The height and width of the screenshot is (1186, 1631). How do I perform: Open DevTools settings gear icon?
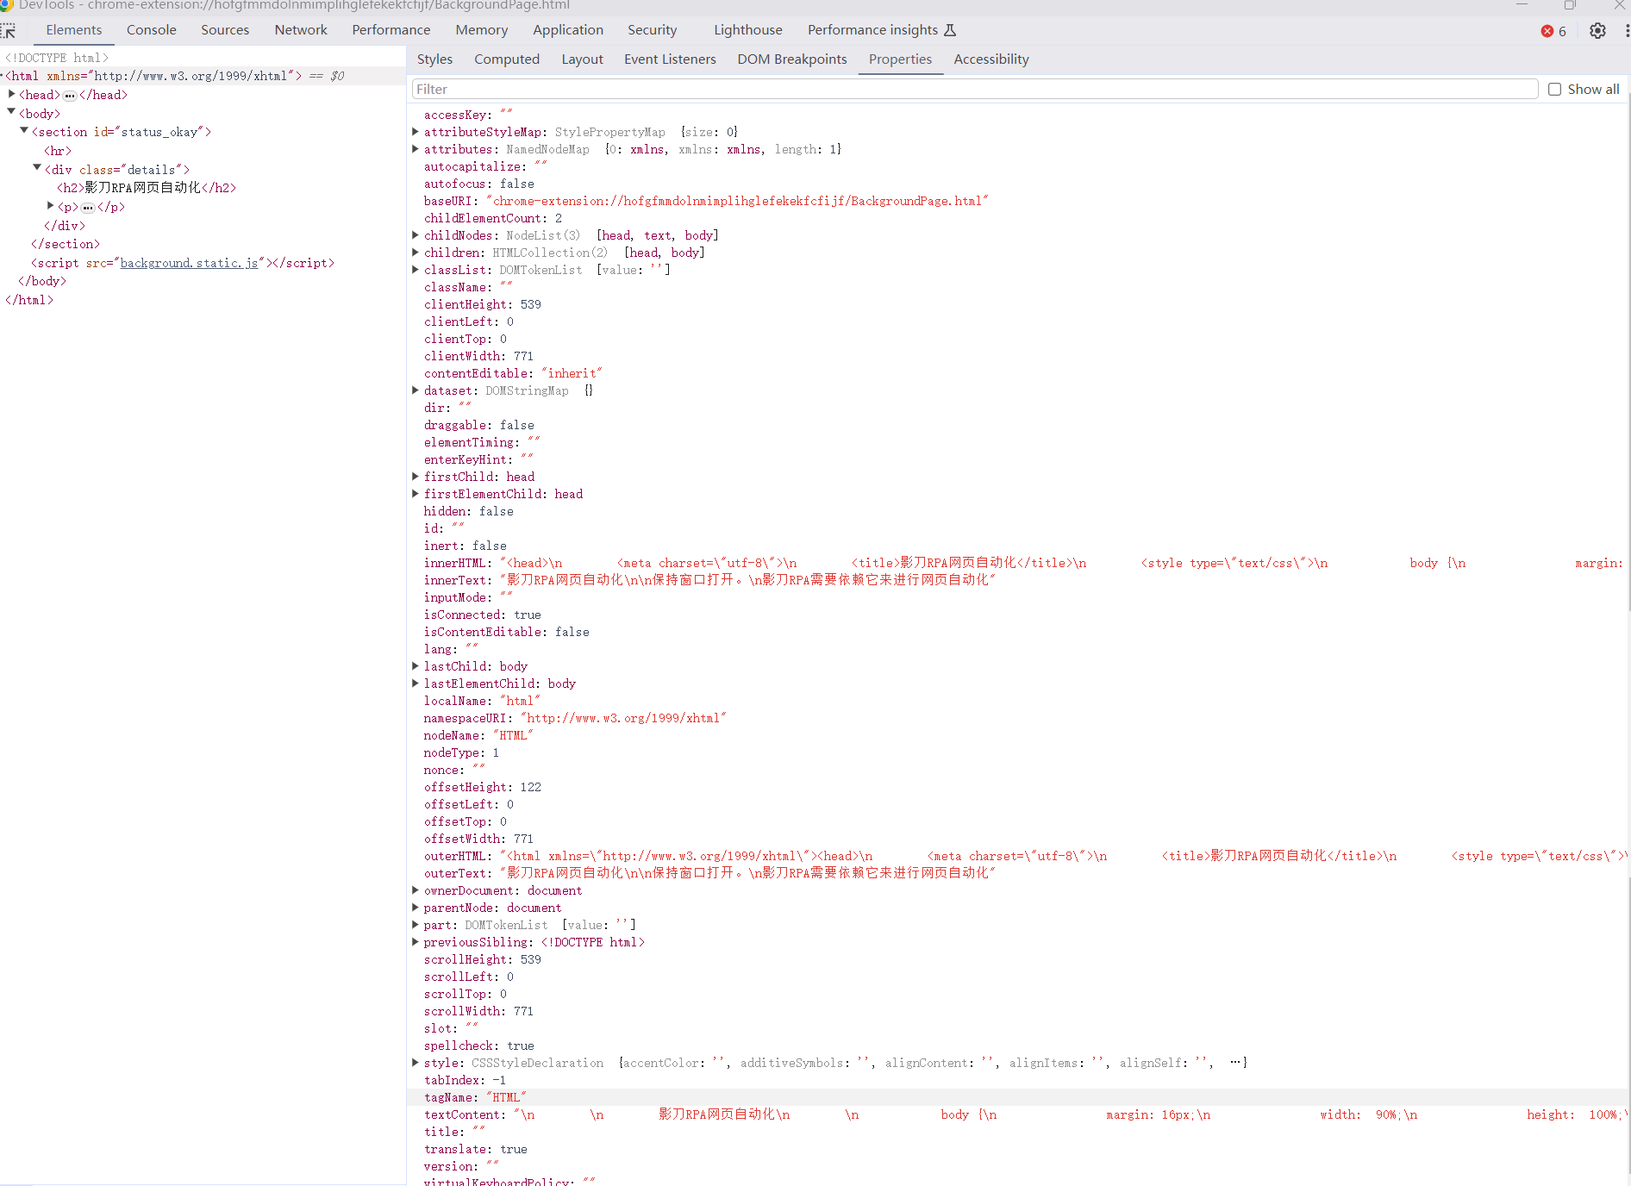click(1597, 31)
